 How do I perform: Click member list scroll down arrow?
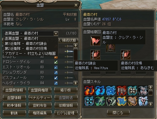point(76,83)
